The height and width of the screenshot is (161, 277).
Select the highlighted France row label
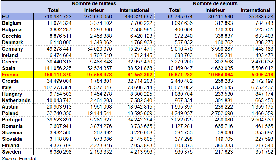coord(10,75)
